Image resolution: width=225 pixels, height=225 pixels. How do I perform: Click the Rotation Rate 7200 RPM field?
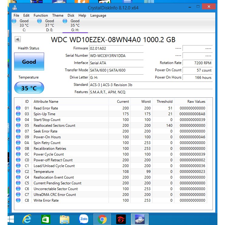click(x=198, y=63)
